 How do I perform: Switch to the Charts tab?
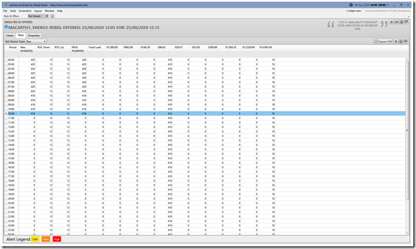(10, 36)
